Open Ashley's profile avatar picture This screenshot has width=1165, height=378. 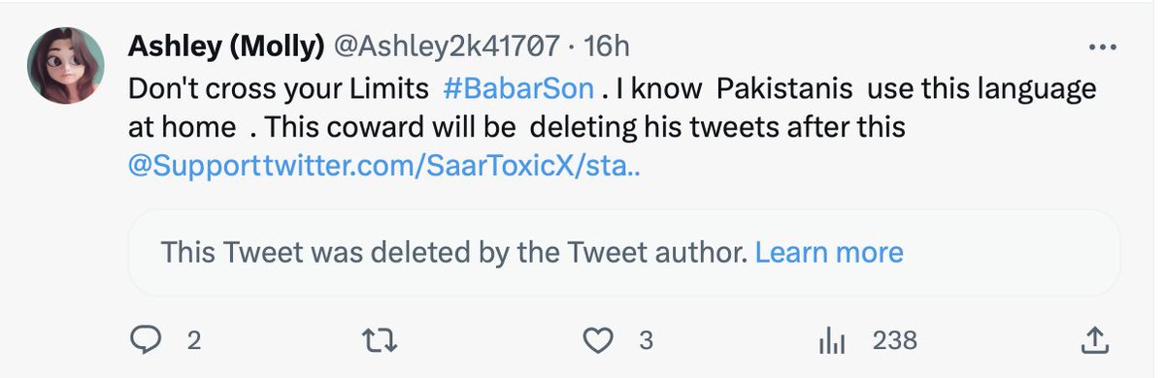pos(65,65)
